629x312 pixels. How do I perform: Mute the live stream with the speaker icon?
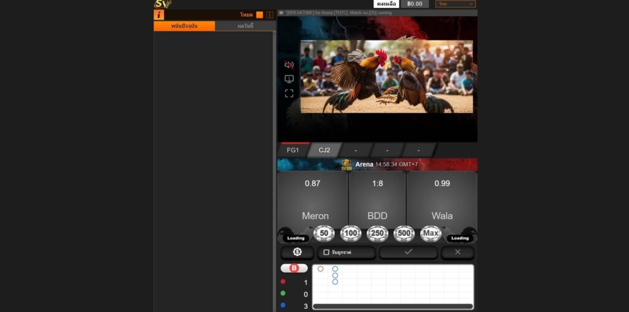289,64
